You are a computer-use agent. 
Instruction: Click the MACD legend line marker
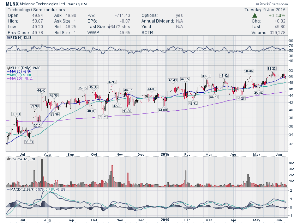tap(8, 190)
